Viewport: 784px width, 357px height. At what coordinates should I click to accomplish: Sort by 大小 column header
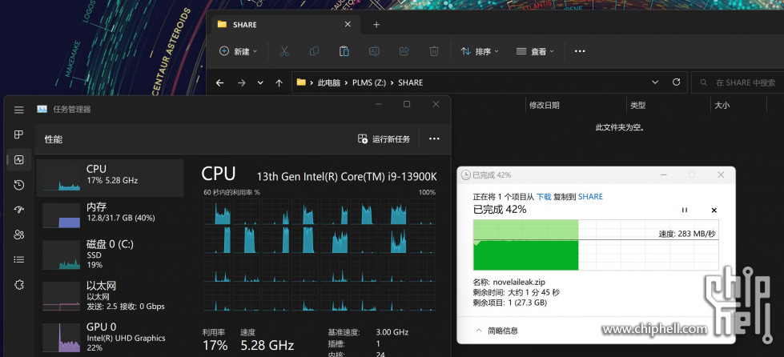point(722,106)
